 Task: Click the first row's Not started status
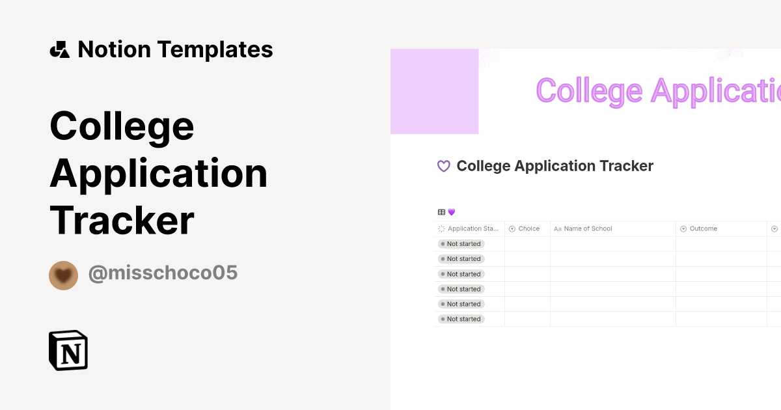(x=461, y=244)
